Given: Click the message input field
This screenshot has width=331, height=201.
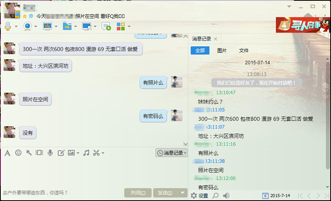Looking at the screenshot, I should (94, 173).
